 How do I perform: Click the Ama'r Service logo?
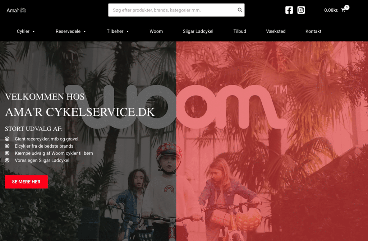16,10
